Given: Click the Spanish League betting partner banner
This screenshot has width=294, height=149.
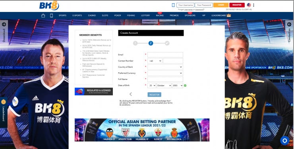Looking at the screenshot, I should [142, 130].
